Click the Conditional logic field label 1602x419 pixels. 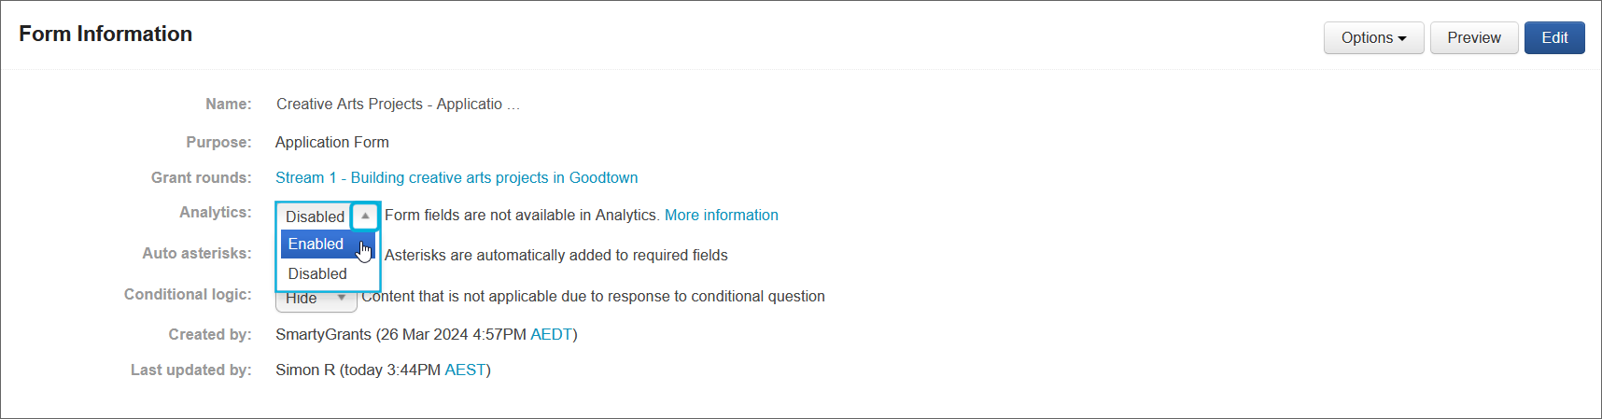188,294
